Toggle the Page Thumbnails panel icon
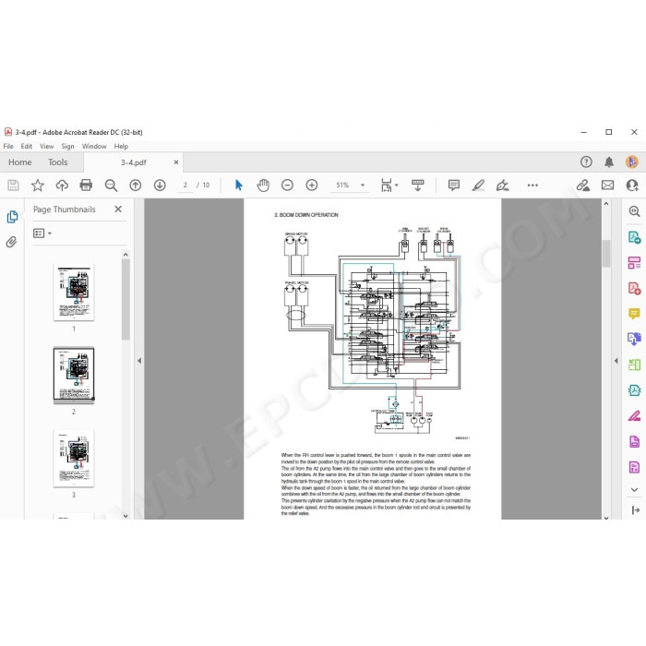This screenshot has height=646, width=646. tap(12, 217)
